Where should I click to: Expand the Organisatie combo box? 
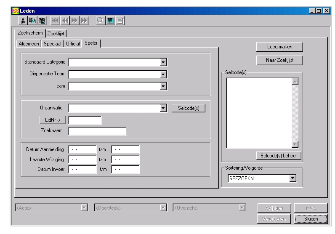point(163,109)
